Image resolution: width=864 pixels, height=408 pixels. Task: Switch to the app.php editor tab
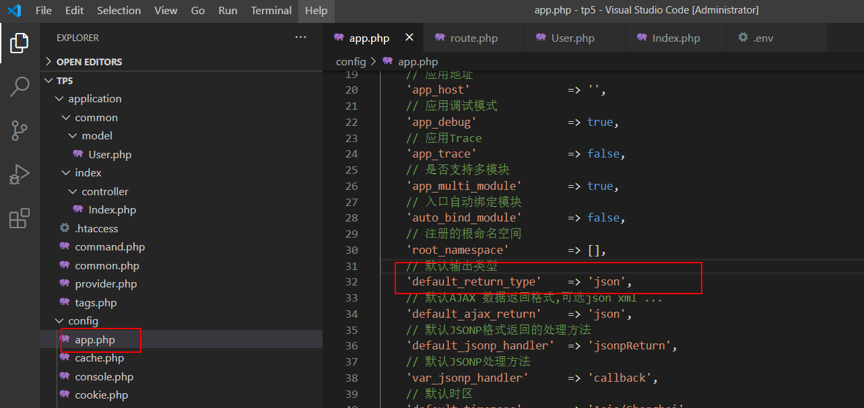[x=372, y=38]
